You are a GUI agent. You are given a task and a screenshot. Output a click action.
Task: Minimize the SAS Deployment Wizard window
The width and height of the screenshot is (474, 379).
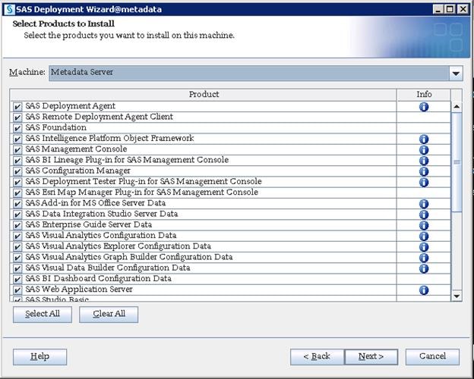click(438, 9)
